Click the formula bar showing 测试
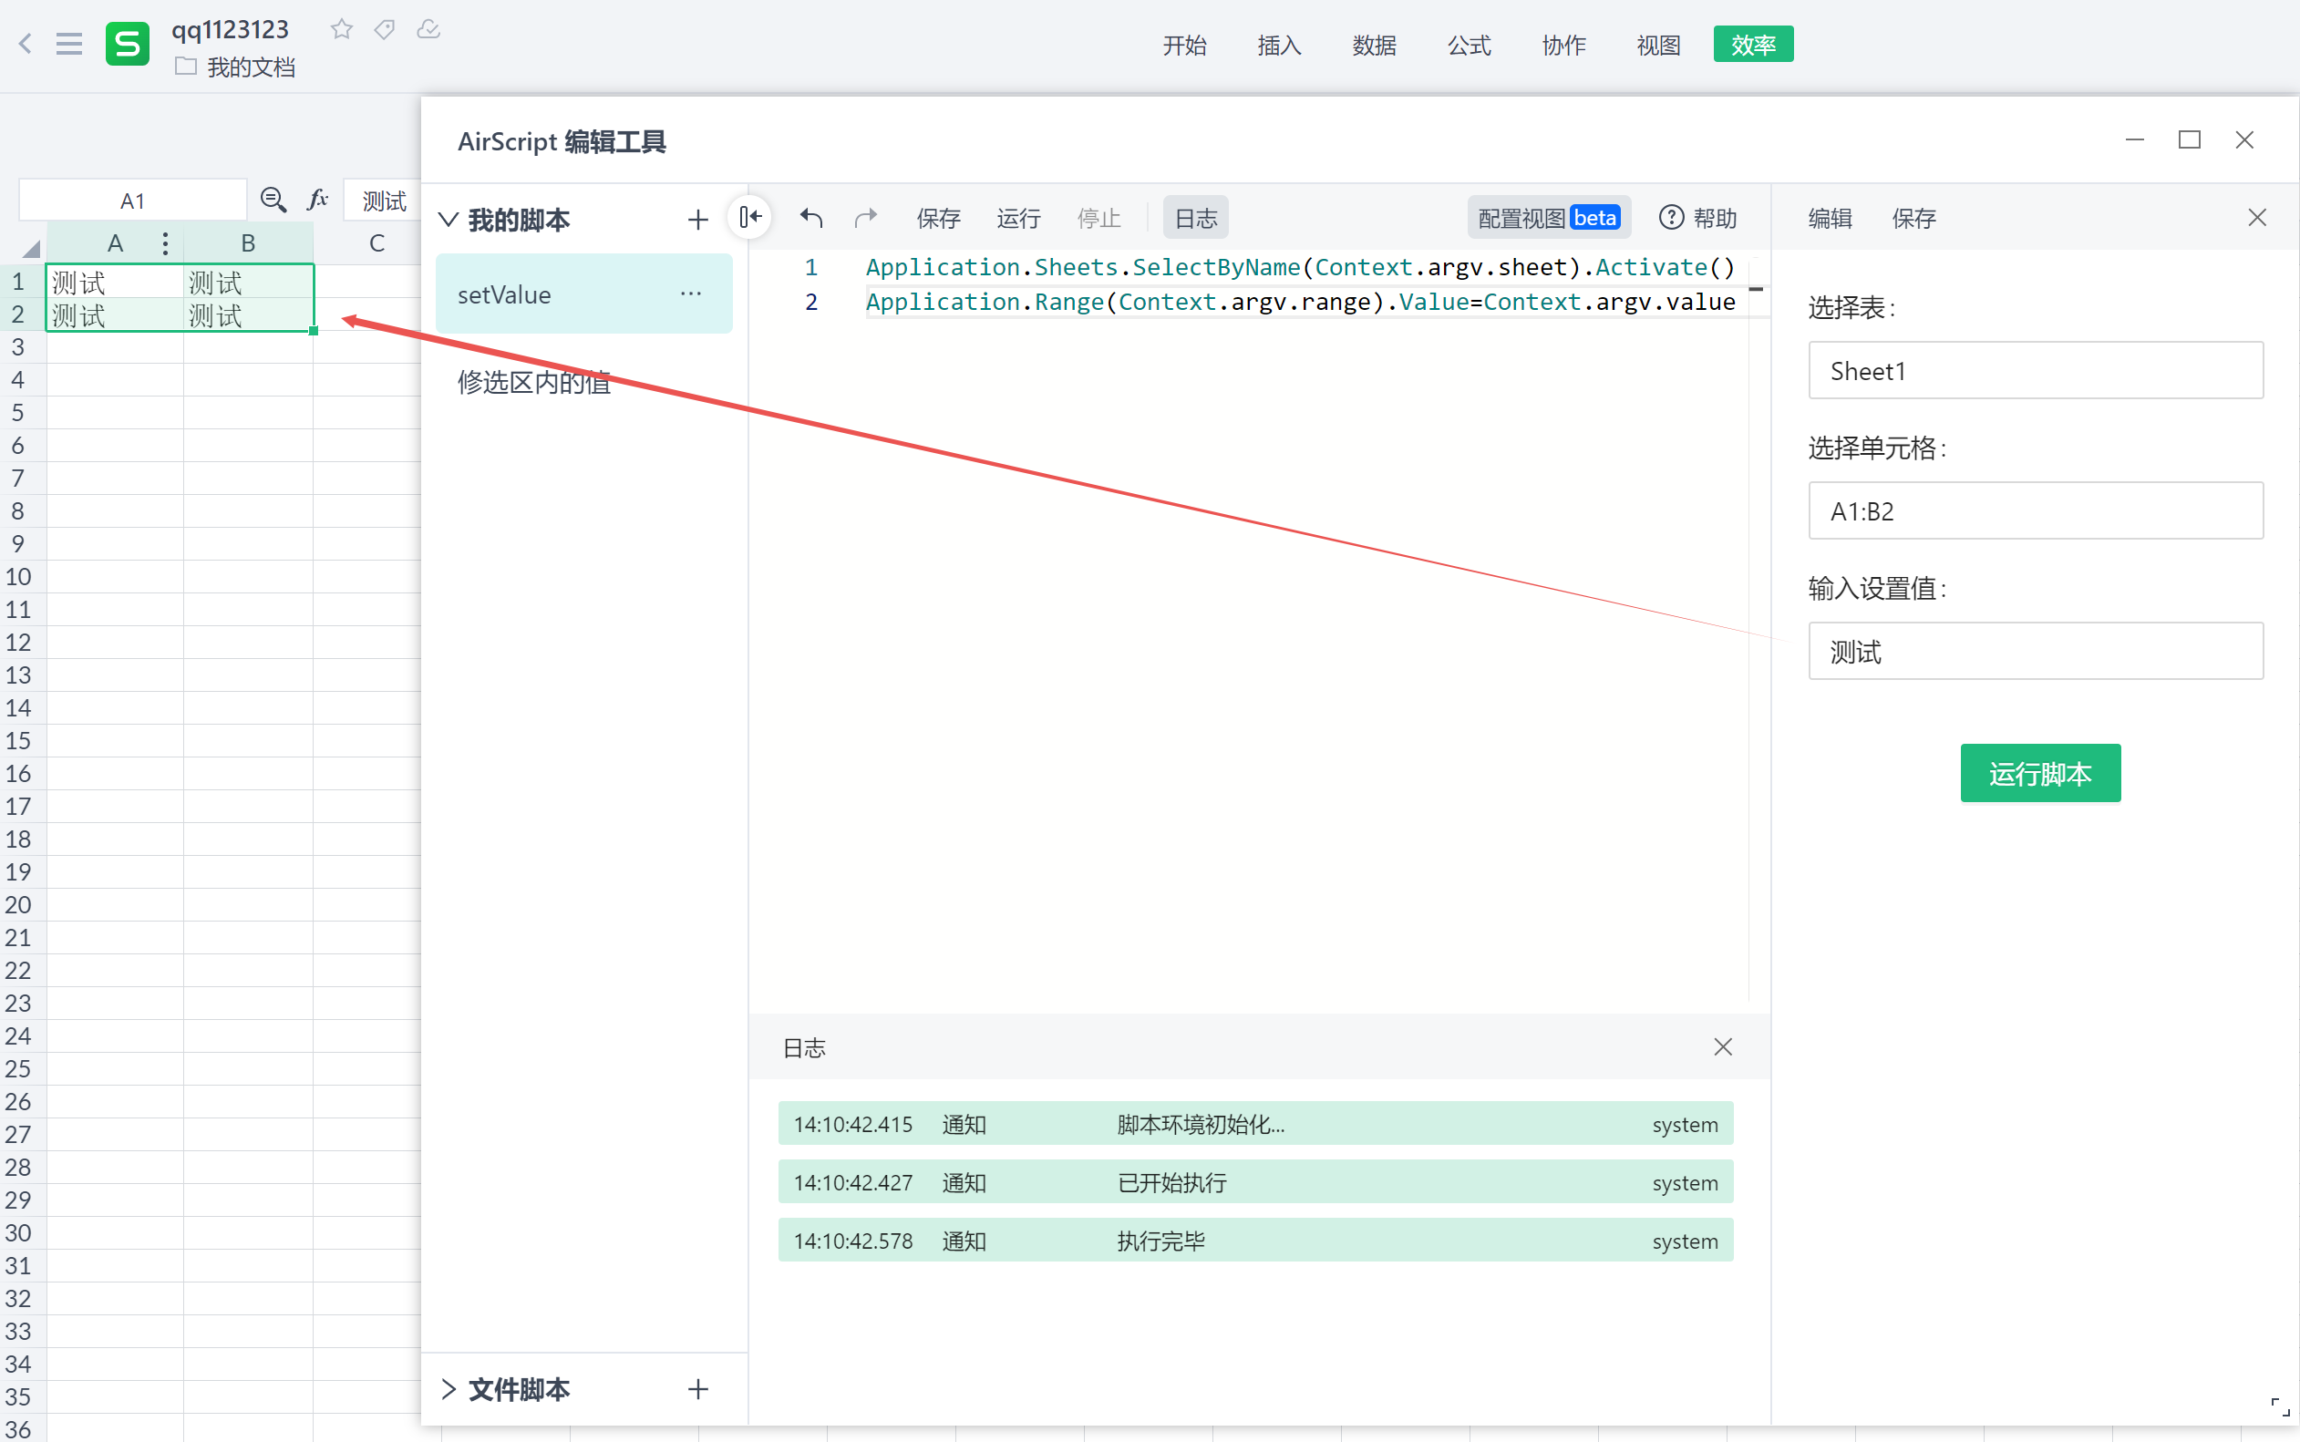Image resolution: width=2300 pixels, height=1442 pixels. 381,201
